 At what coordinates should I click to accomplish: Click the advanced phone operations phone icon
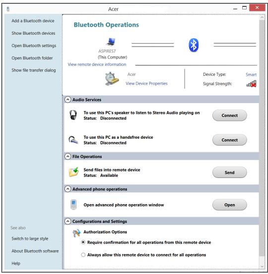point(73,205)
